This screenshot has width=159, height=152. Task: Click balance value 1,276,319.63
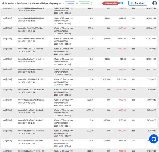click(151, 59)
